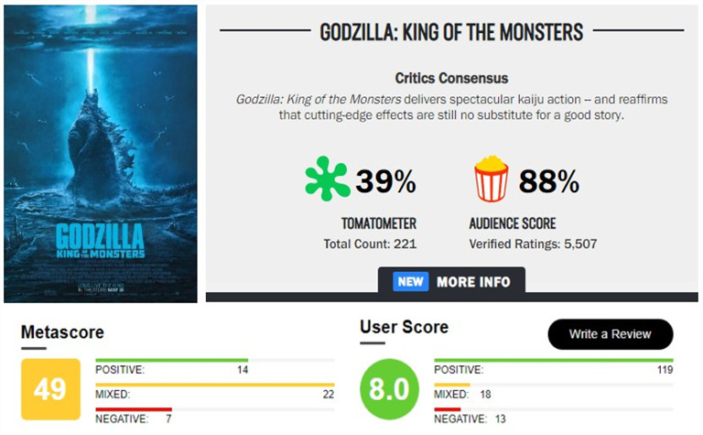Select the Metascore POSITIVE green bar
The height and width of the screenshot is (435, 703).
[172, 360]
